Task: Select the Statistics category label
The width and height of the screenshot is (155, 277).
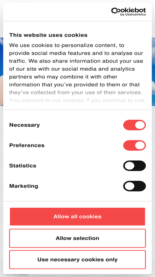Action: click(23, 166)
